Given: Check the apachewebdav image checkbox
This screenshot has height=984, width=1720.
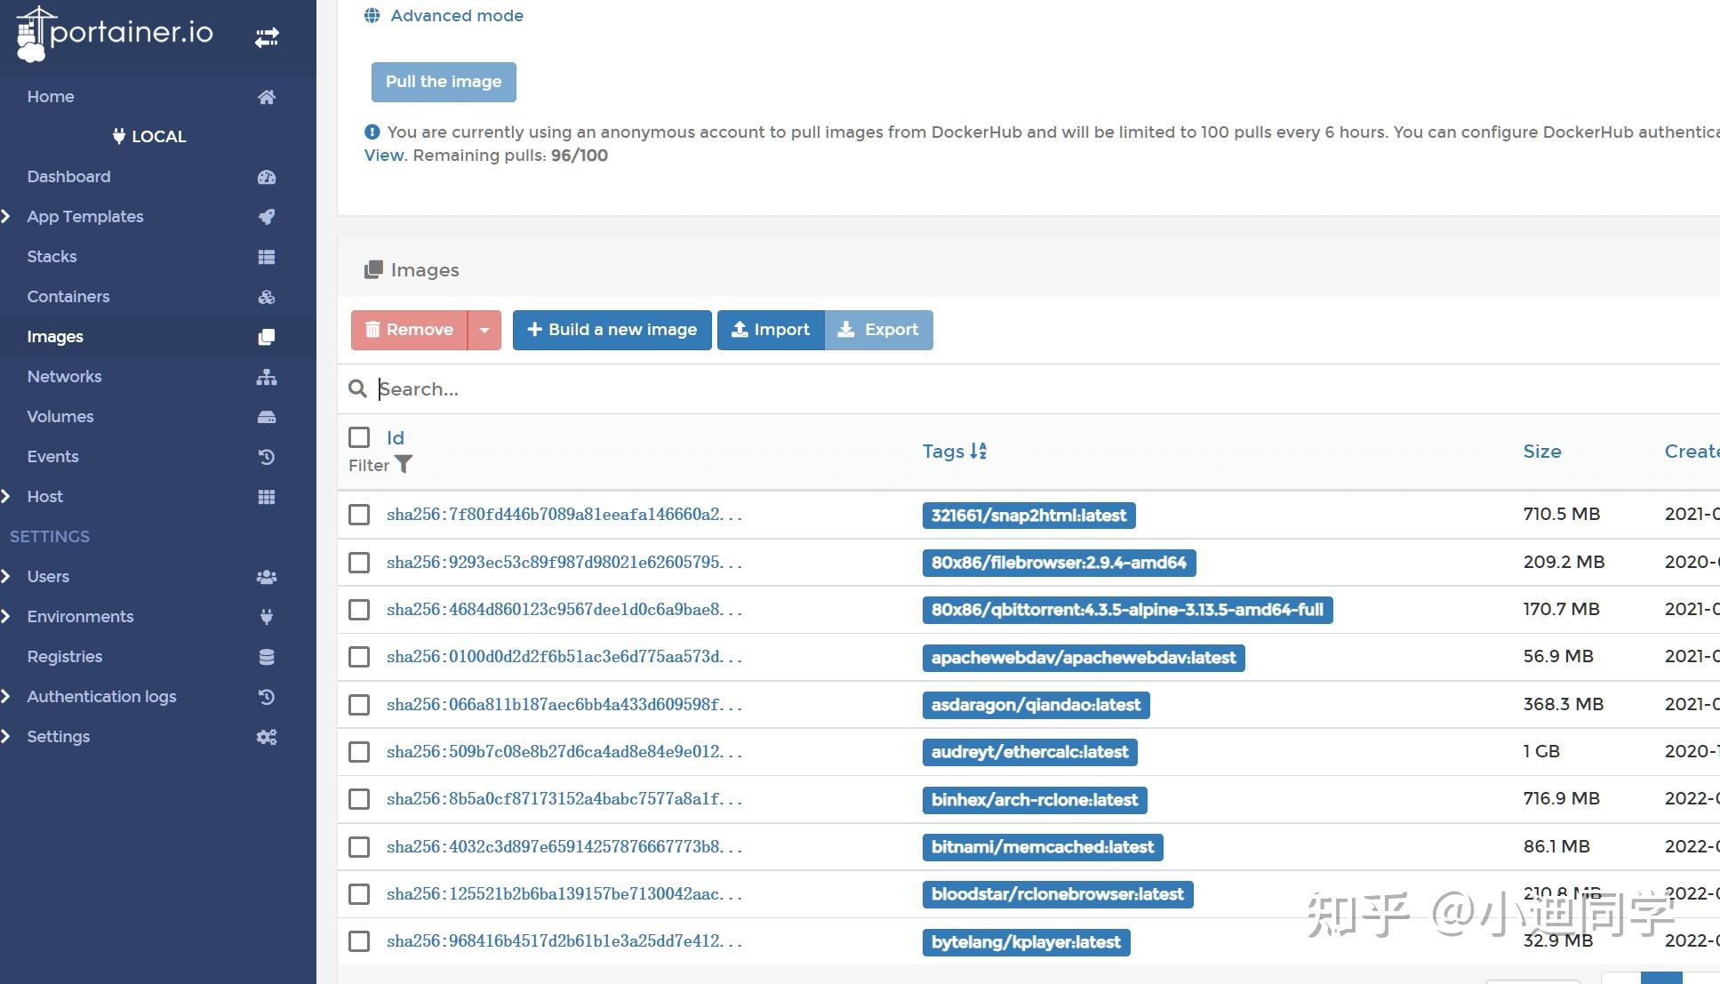Looking at the screenshot, I should [359, 657].
